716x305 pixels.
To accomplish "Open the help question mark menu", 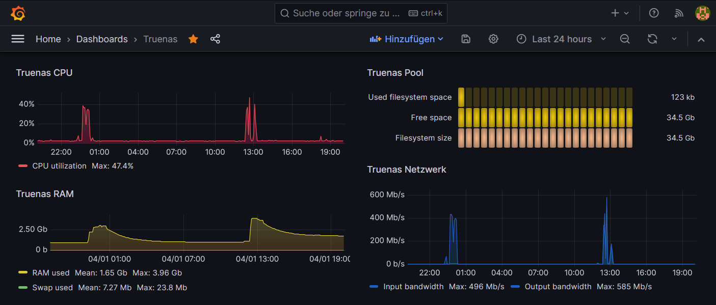I will (x=654, y=13).
